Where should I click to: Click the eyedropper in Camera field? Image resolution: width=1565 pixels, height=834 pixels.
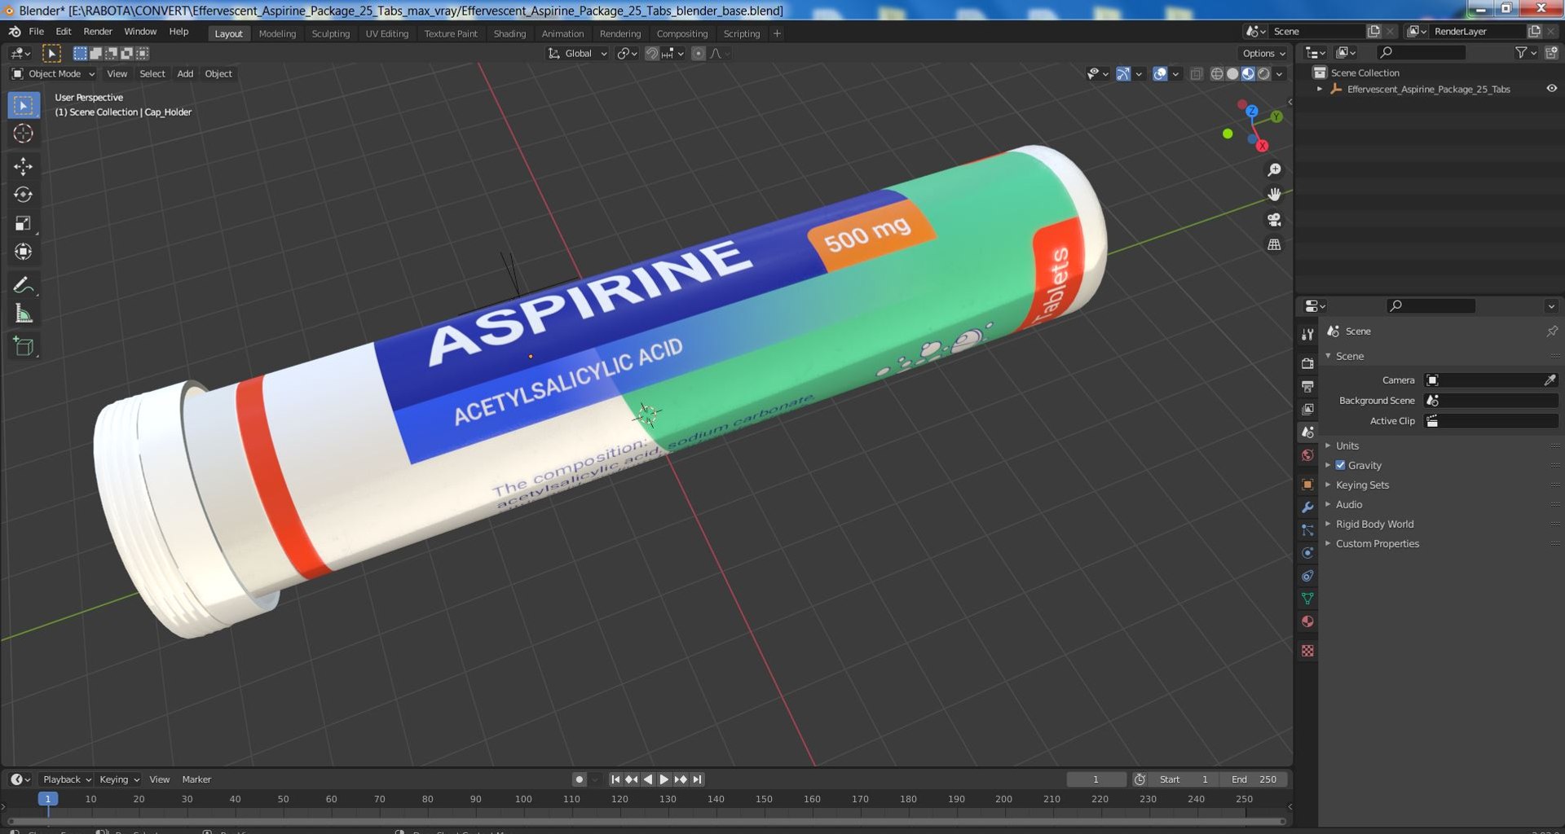[1550, 380]
